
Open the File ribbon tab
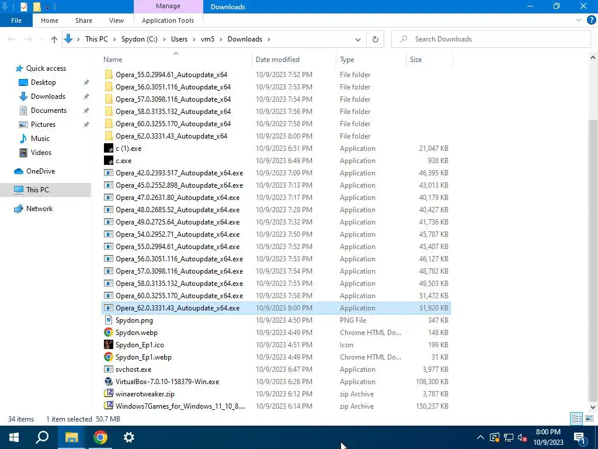16,20
